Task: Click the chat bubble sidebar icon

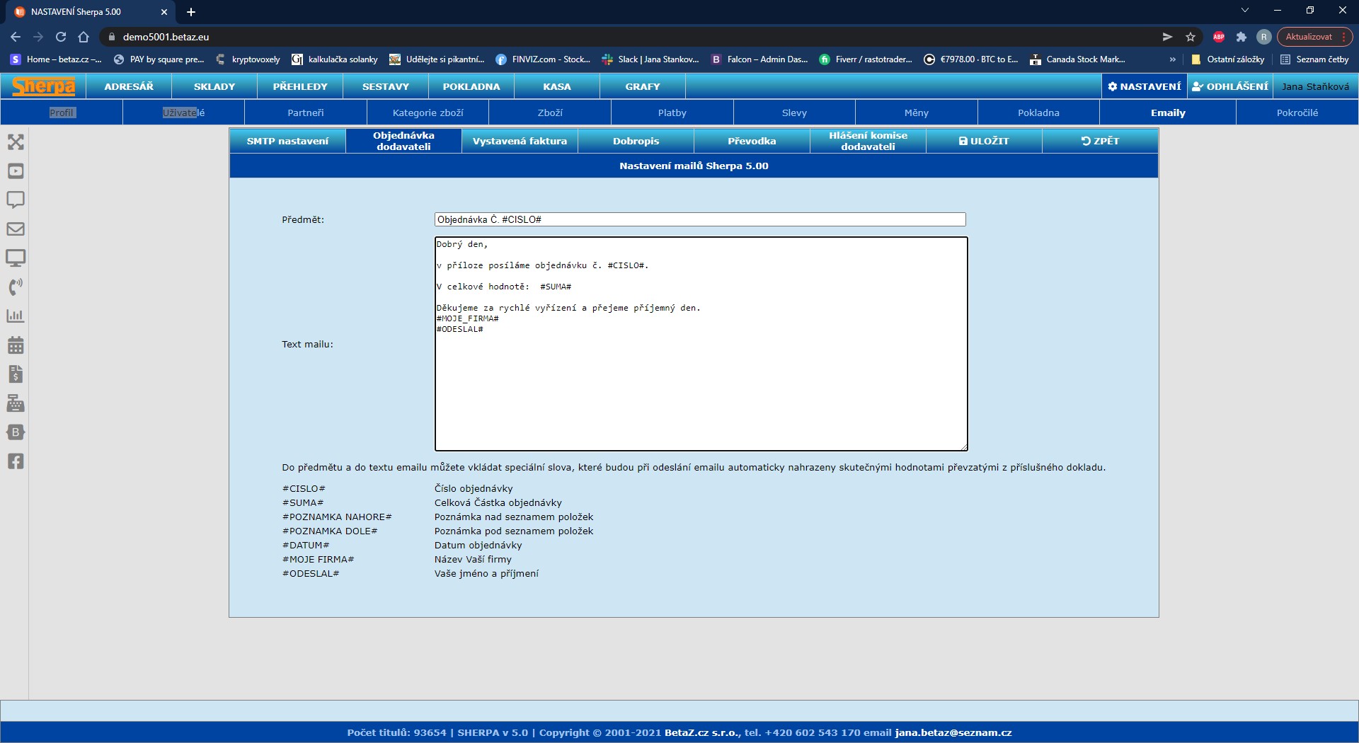Action: coord(16,200)
